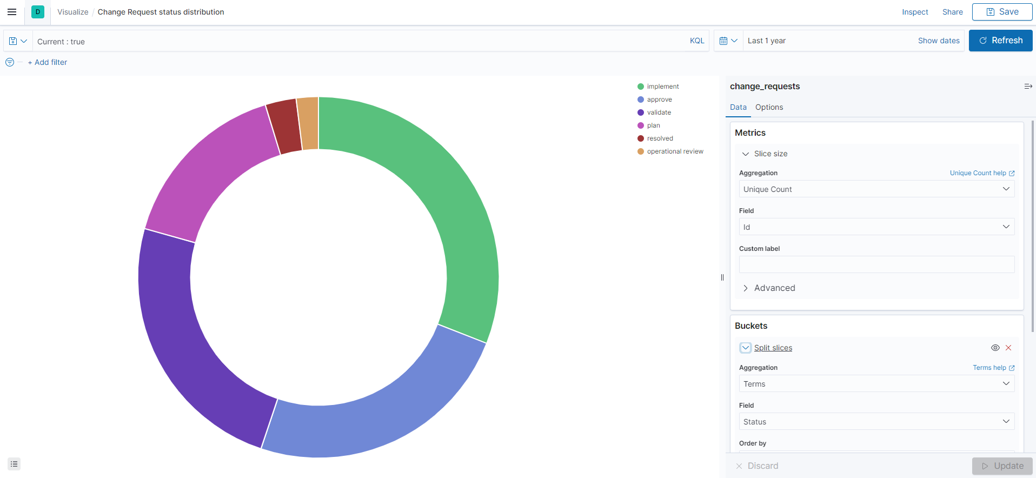Open the Status field dropdown
Image resolution: width=1036 pixels, height=478 pixels.
coord(876,422)
